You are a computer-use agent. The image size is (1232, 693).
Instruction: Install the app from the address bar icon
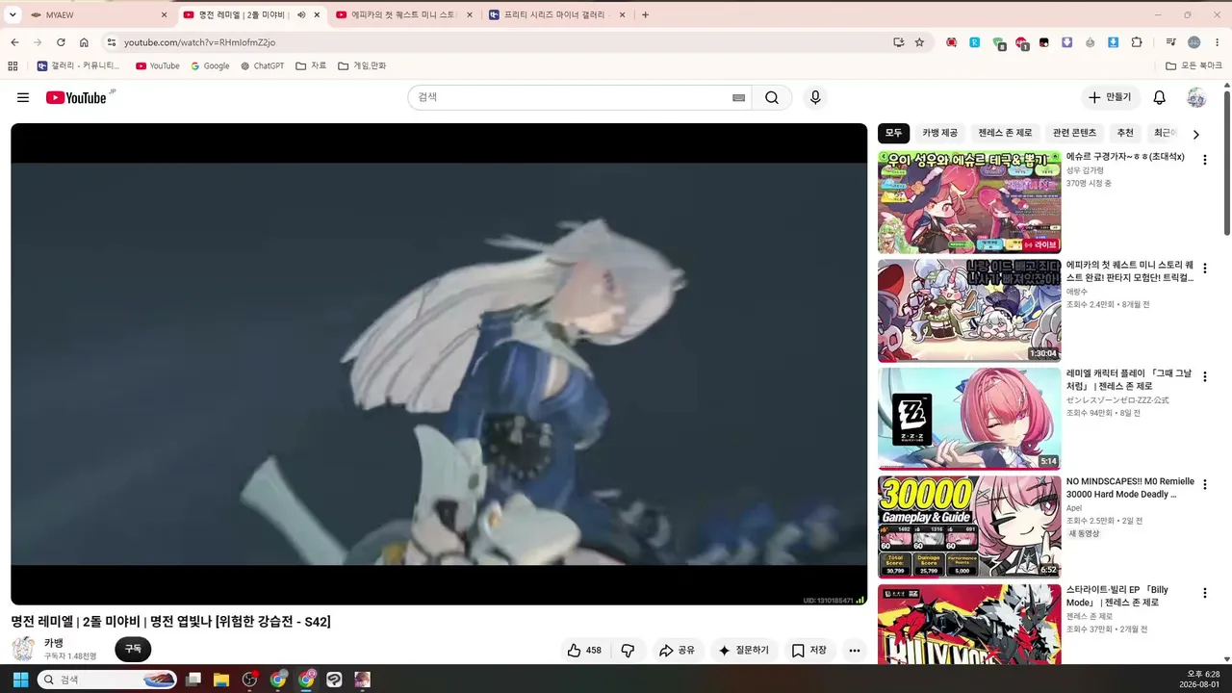click(898, 42)
